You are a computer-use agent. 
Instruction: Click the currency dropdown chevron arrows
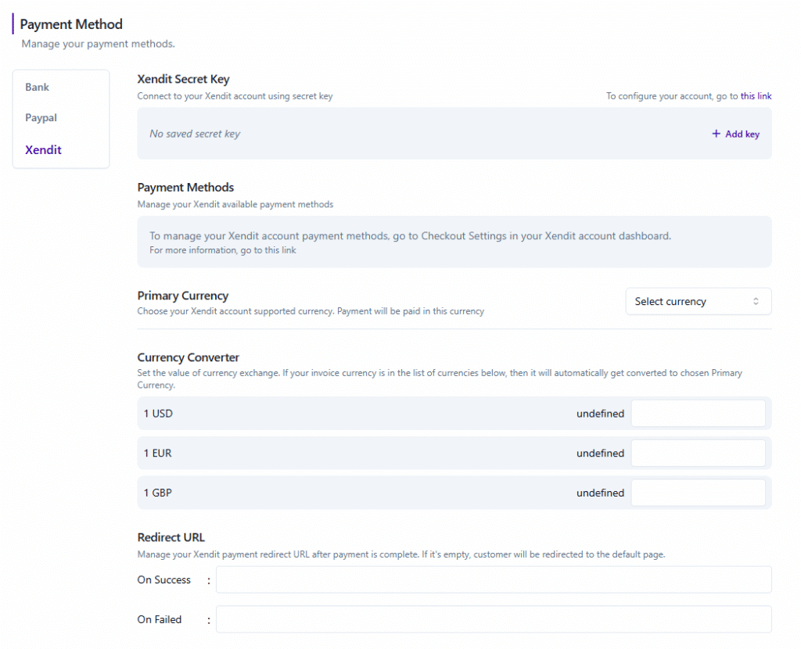[756, 301]
